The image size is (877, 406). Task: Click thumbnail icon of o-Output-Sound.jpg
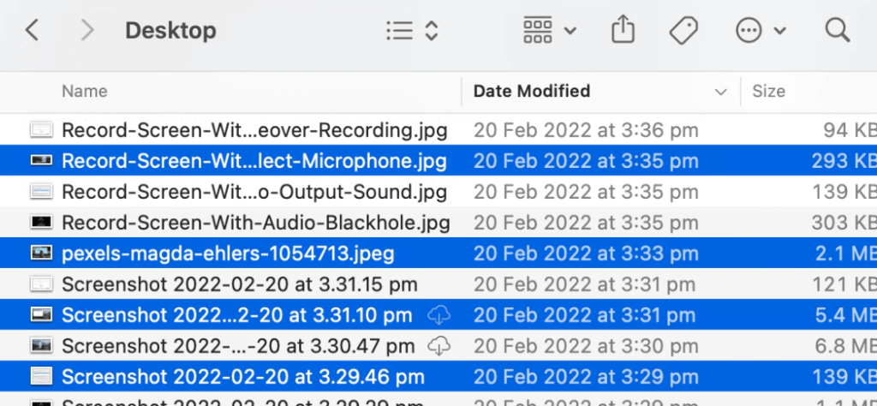tap(41, 192)
